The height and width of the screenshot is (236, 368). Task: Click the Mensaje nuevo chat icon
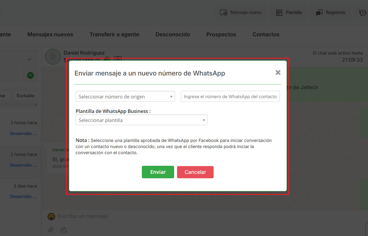pyautogui.click(x=224, y=12)
